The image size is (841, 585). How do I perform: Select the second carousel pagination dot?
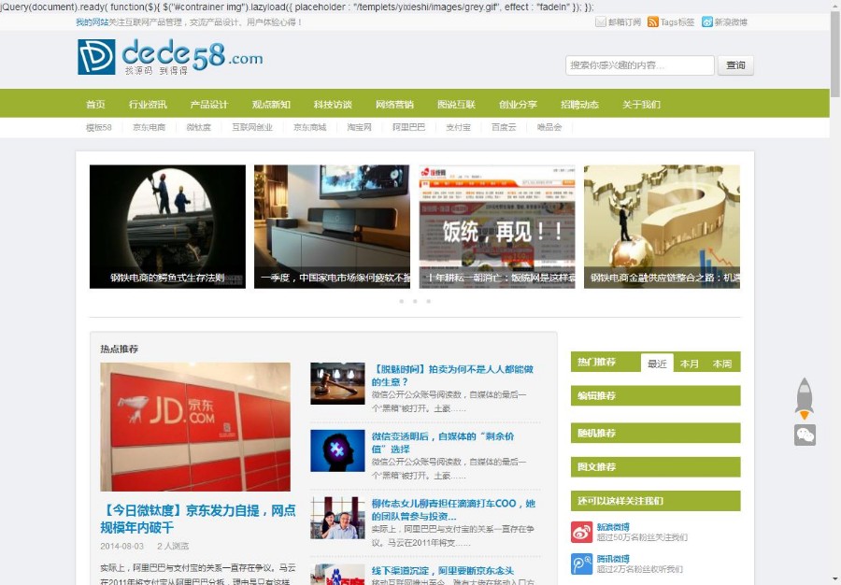tap(415, 301)
